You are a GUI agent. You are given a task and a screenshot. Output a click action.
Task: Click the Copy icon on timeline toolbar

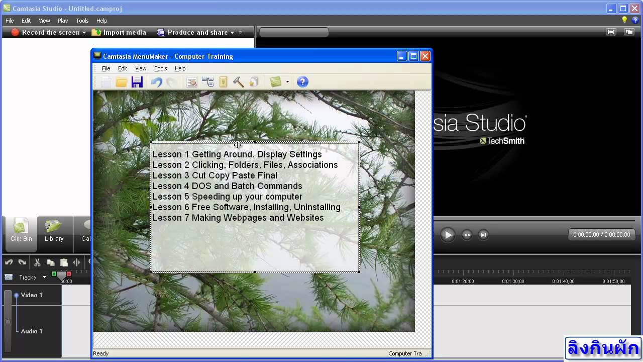pos(51,262)
